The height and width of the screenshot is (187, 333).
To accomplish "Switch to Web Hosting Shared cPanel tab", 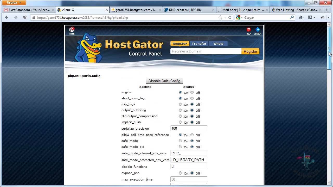I will [297, 10].
